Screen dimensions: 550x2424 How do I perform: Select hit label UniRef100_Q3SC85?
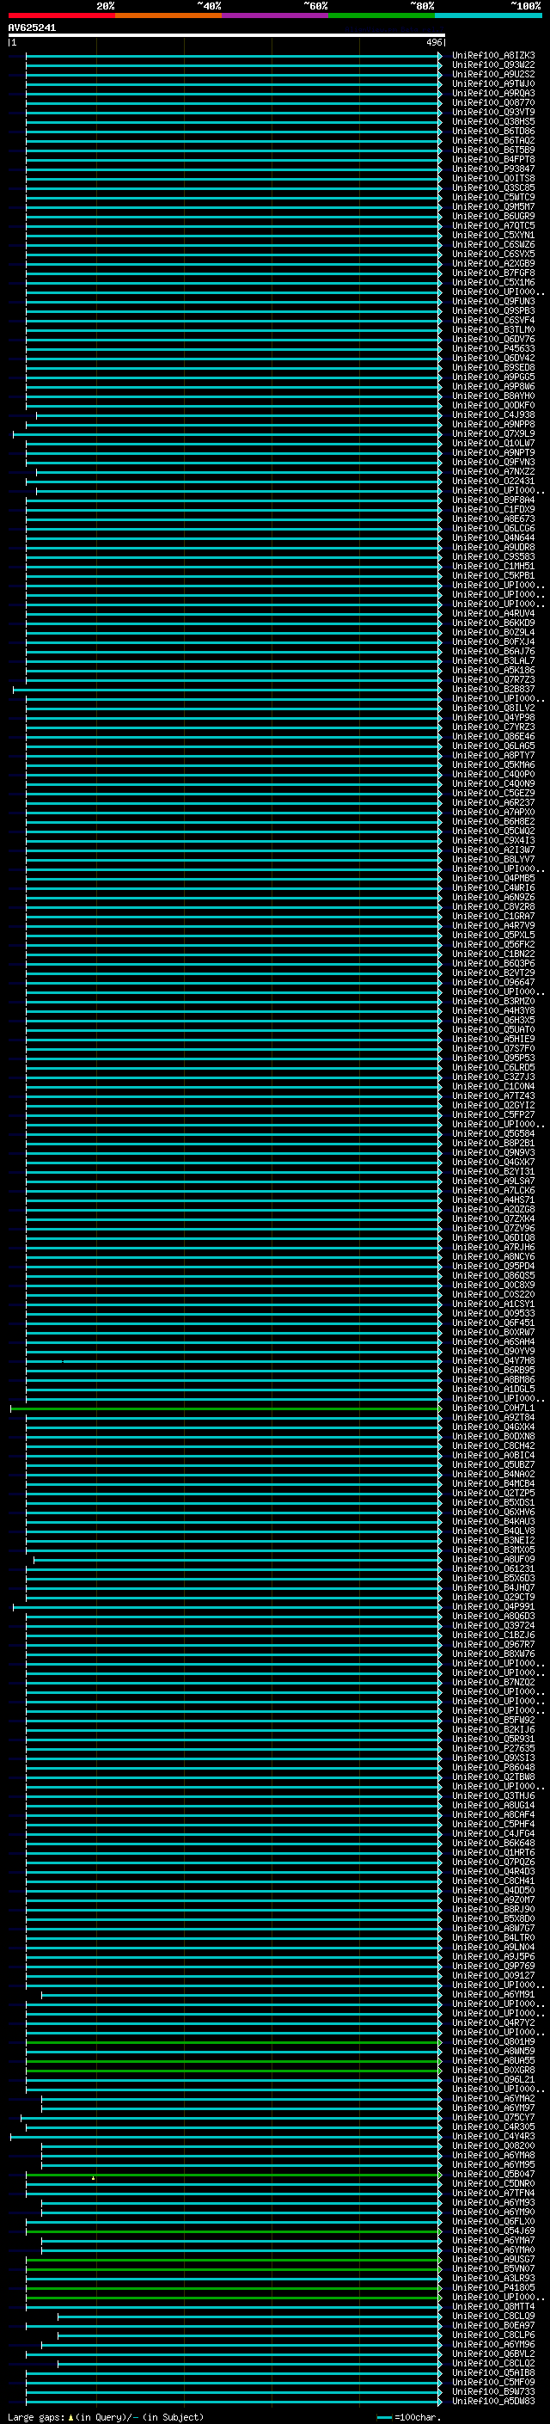pyautogui.click(x=493, y=188)
